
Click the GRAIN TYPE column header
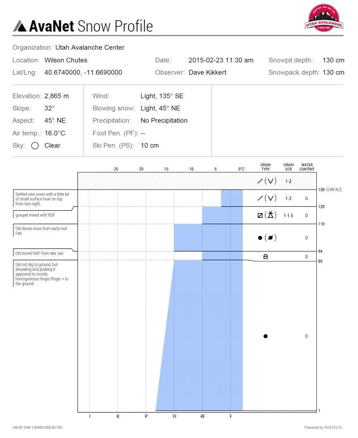[x=265, y=167]
